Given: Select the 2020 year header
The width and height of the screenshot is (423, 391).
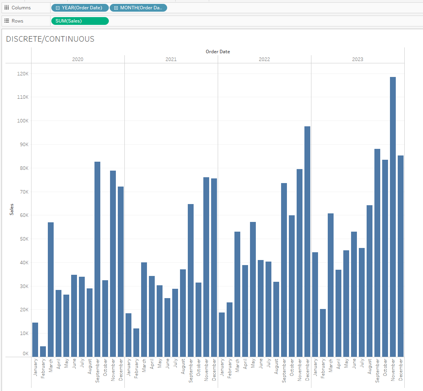Looking at the screenshot, I should click(78, 59).
